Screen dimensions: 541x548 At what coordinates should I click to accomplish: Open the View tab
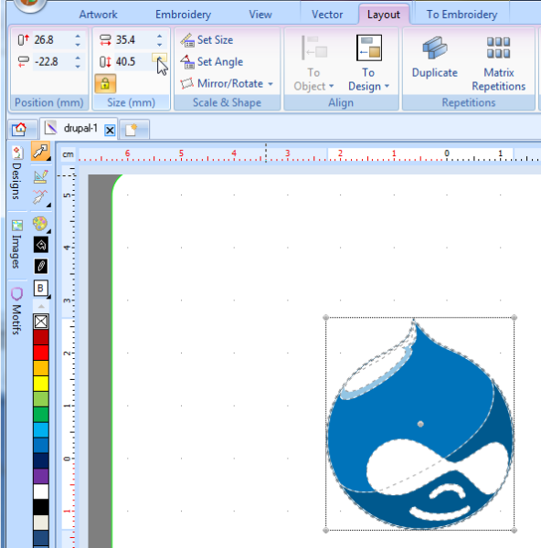tap(260, 15)
